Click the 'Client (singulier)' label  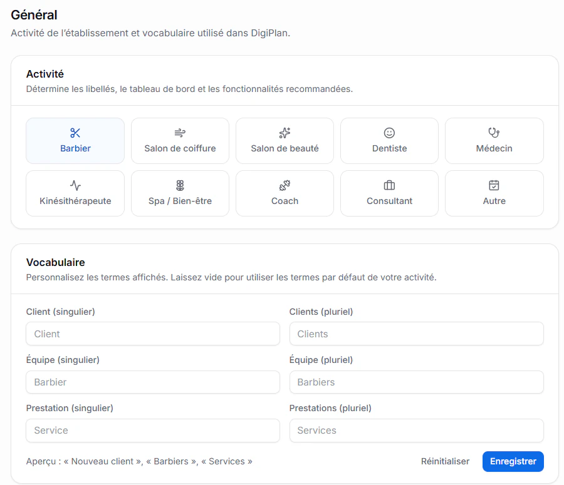pyautogui.click(x=60, y=312)
